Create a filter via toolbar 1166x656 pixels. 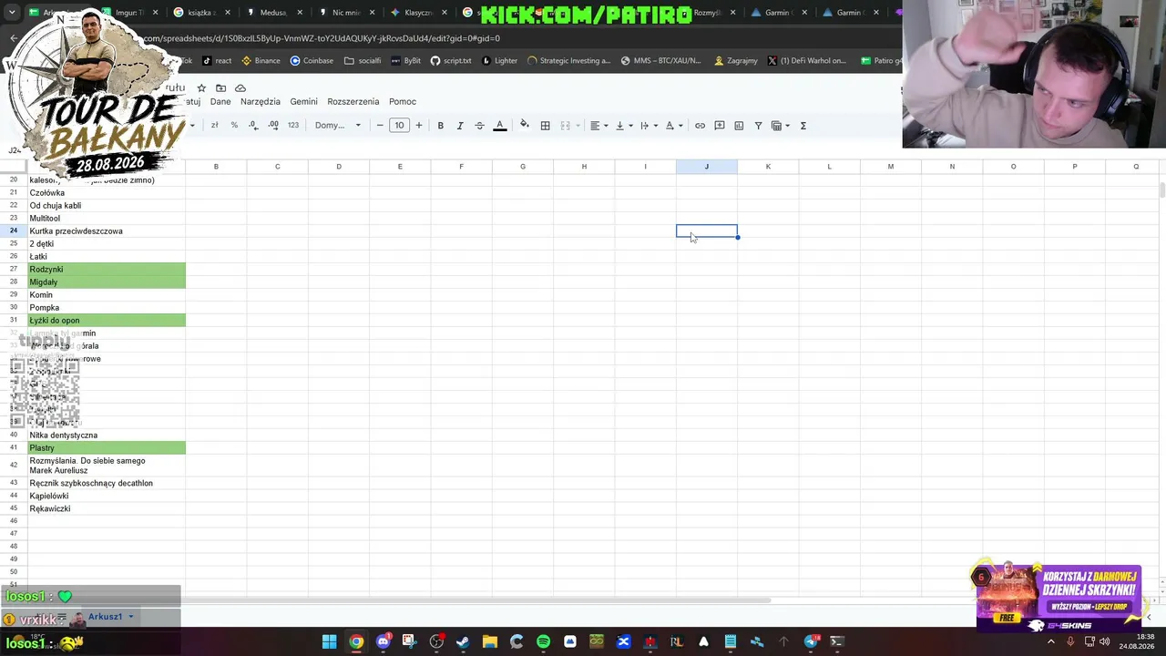coord(758,126)
